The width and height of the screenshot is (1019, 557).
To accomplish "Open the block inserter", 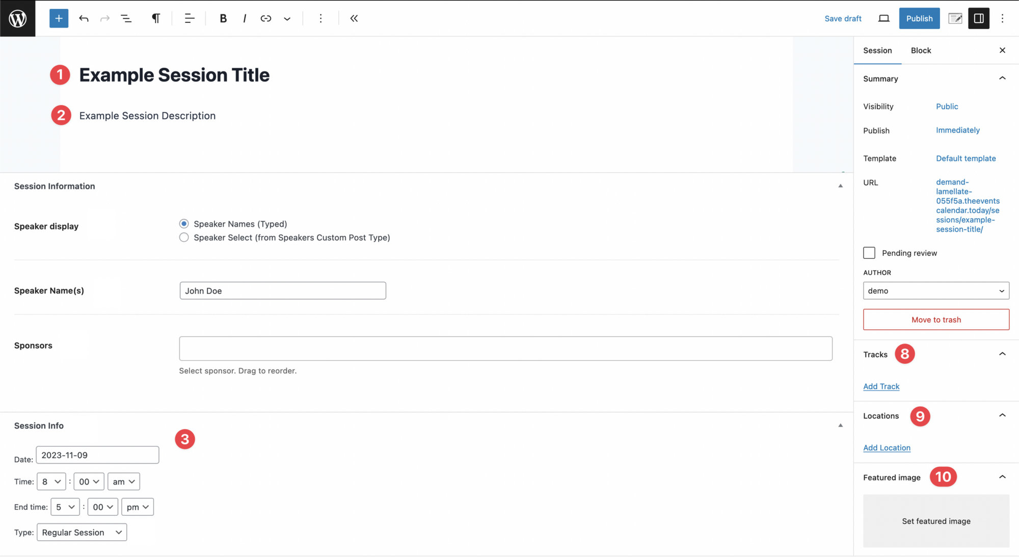I will pyautogui.click(x=59, y=18).
